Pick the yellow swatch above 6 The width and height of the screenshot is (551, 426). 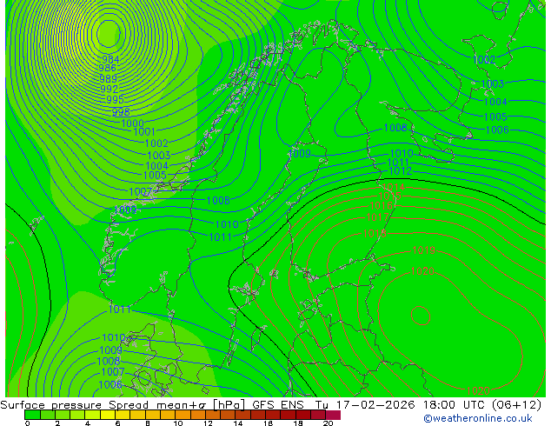123,415
